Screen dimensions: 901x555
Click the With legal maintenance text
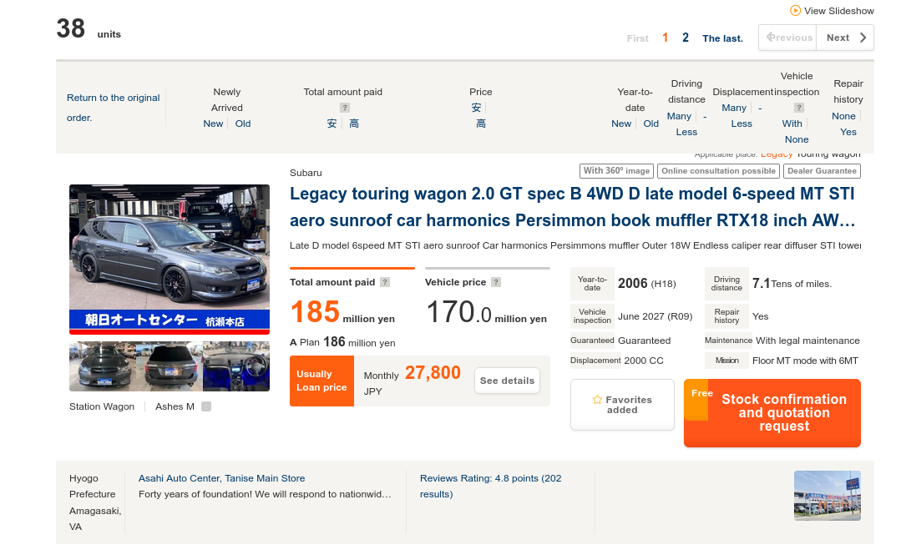click(807, 341)
